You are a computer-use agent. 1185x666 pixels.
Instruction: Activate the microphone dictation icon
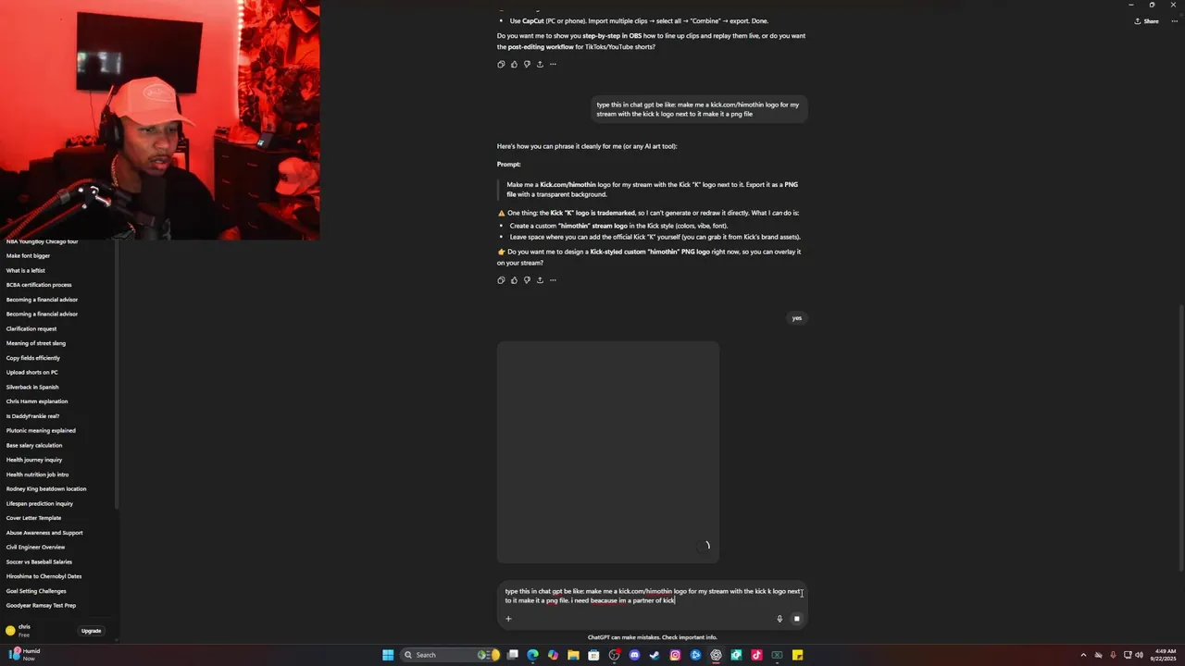[780, 619]
